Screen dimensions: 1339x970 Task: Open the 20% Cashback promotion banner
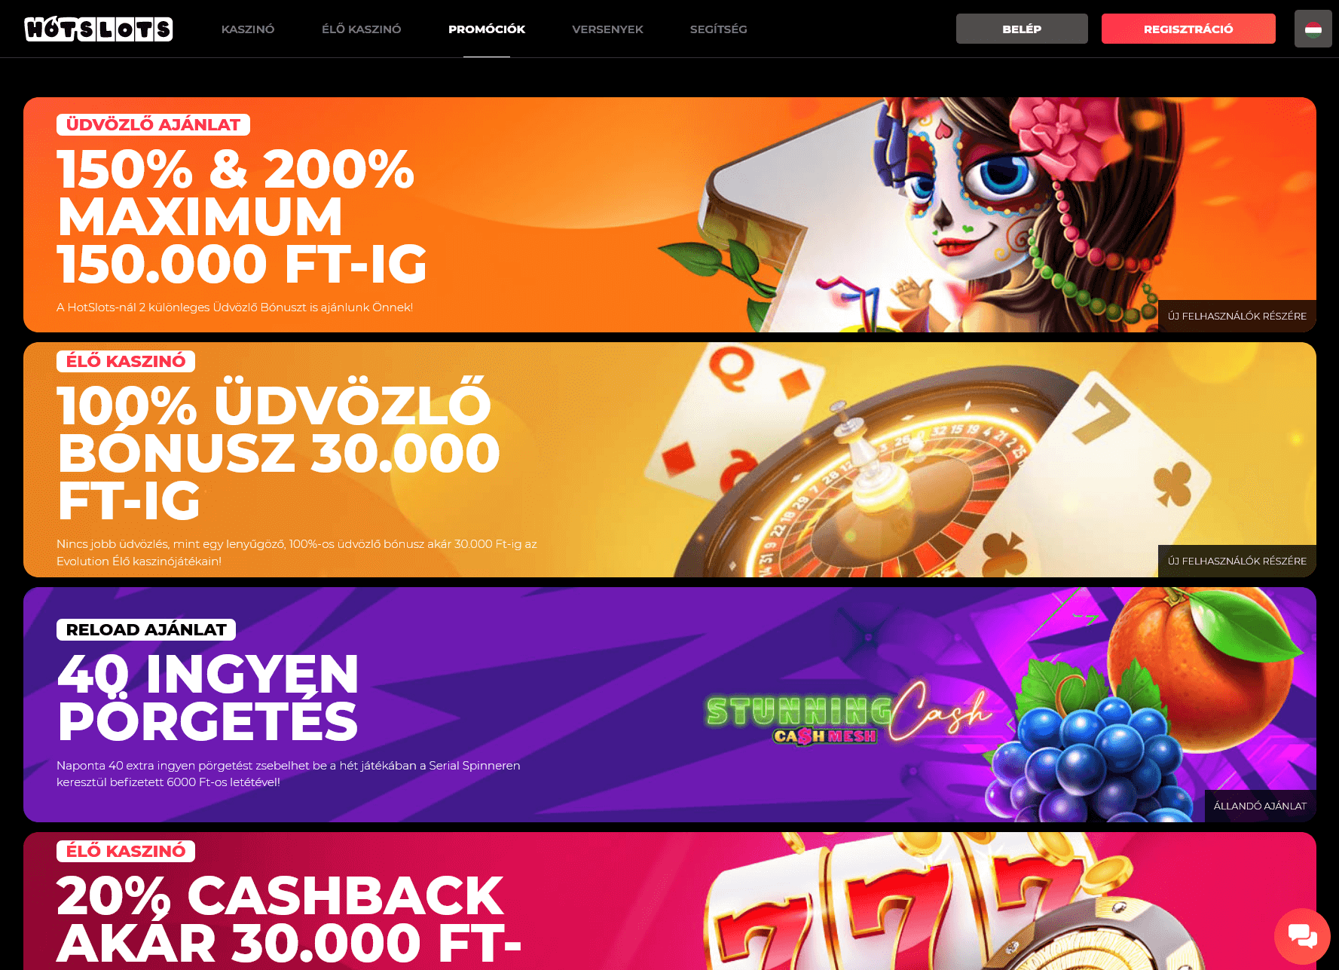pyautogui.click(x=670, y=901)
